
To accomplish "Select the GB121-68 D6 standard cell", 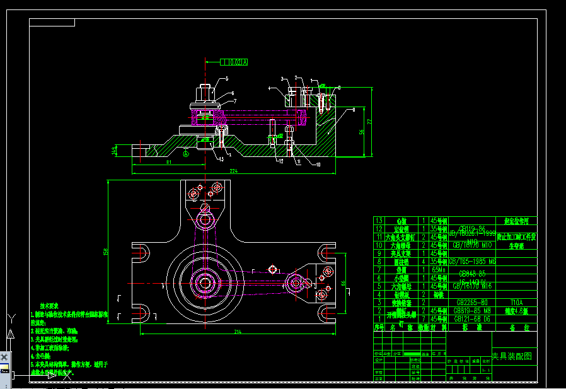I will [471, 319].
